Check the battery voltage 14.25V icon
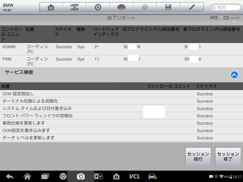 231,18
